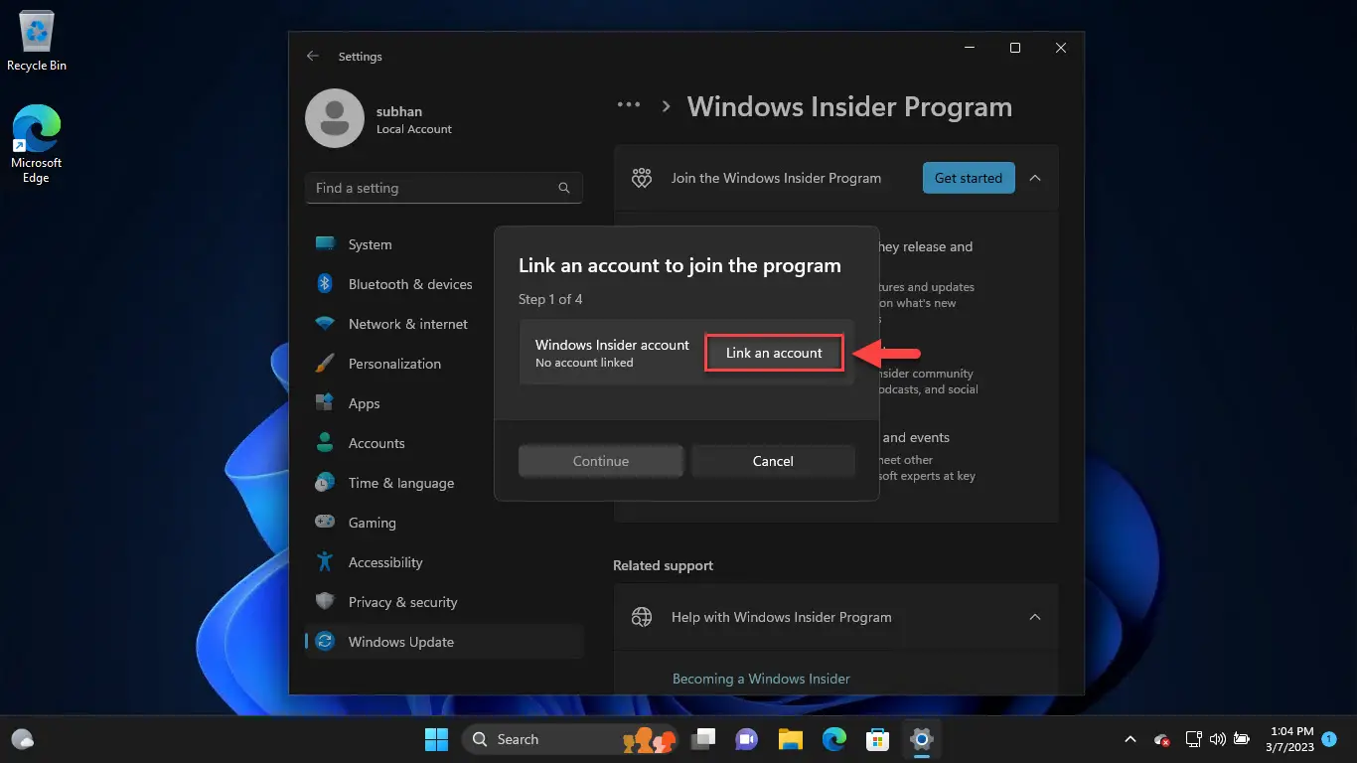Click the subhan user avatar picture
Image resolution: width=1357 pixels, height=763 pixels.
coord(335,118)
